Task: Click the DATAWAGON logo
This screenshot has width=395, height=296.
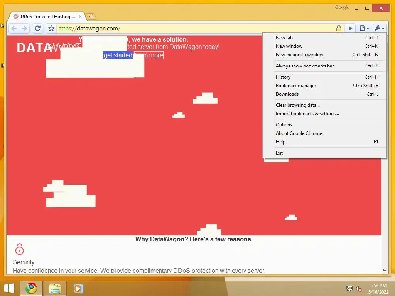Action: pyautogui.click(x=49, y=47)
